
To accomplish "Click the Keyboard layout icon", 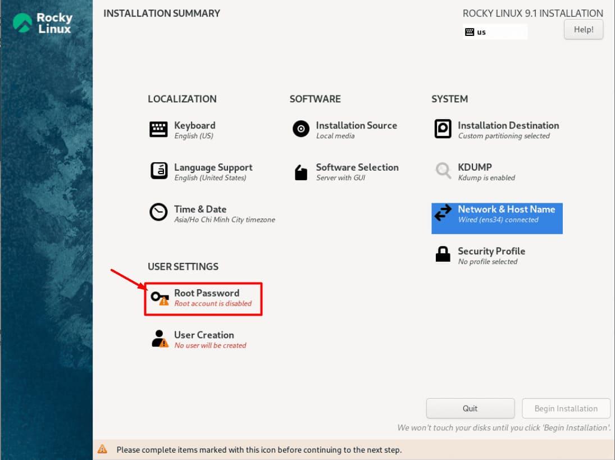I will [x=158, y=129].
